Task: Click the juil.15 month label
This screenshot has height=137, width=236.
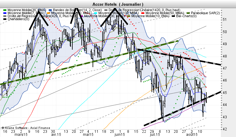Action: tap(155, 135)
